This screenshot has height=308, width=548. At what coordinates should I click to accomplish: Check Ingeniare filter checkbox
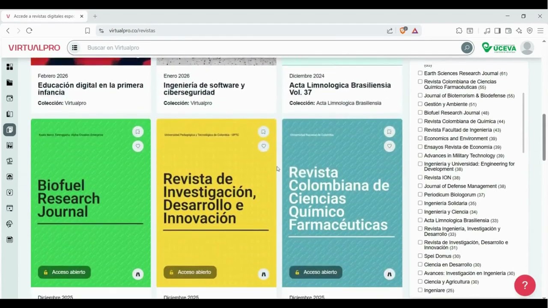[x=420, y=290]
